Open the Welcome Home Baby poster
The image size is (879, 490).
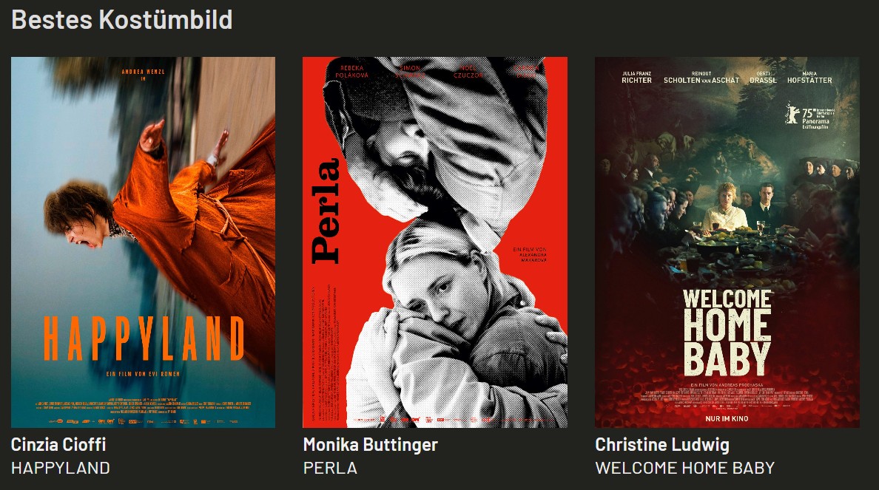727,242
